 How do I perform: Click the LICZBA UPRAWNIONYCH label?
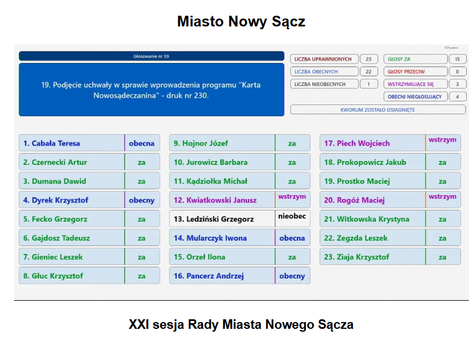coord(323,59)
